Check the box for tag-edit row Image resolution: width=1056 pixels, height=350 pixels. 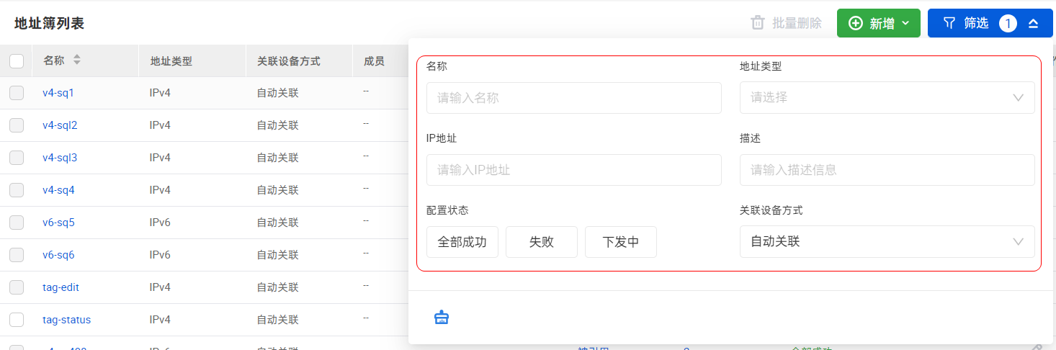tap(17, 287)
